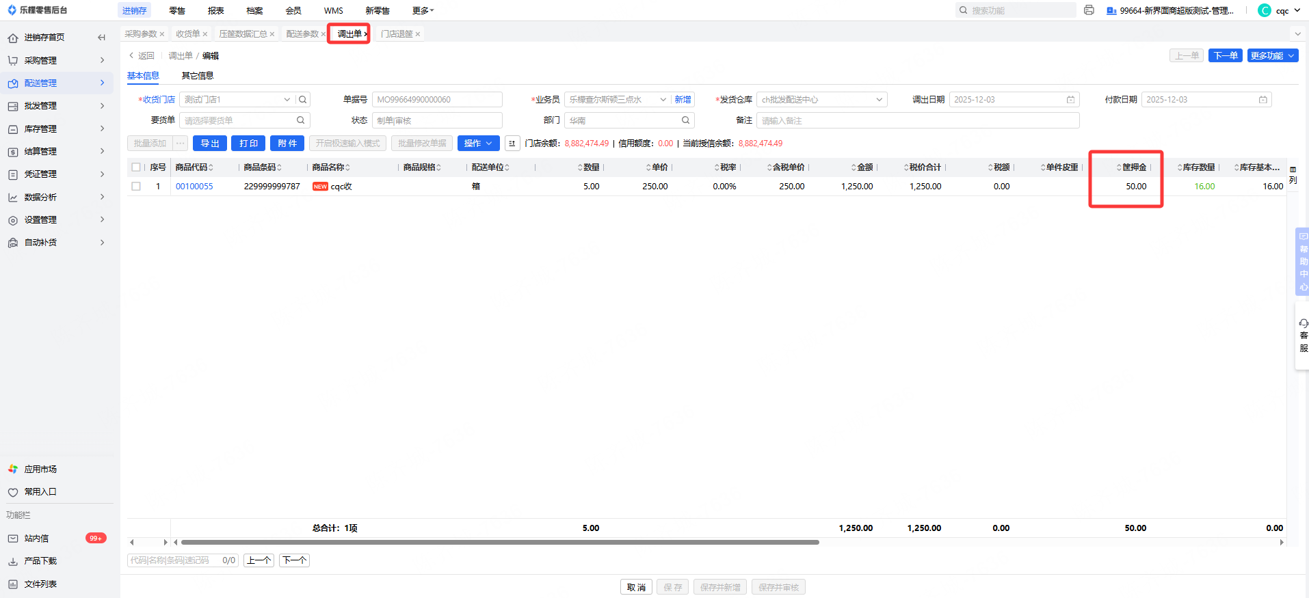Click the user avatar icon

[x=1265, y=10]
